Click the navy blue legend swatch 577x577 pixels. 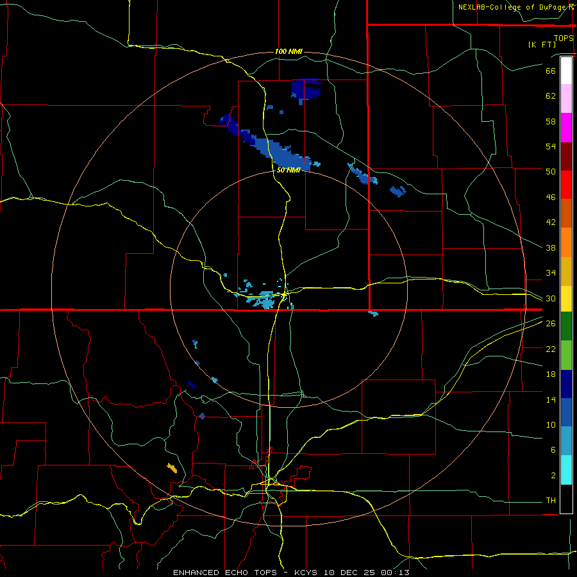tap(566, 384)
